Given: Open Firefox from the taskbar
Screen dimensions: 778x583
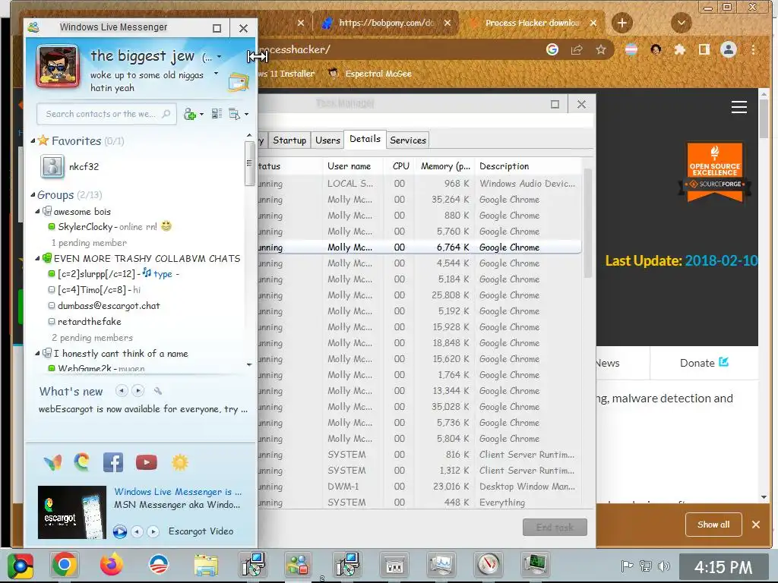Looking at the screenshot, I should [x=112, y=565].
